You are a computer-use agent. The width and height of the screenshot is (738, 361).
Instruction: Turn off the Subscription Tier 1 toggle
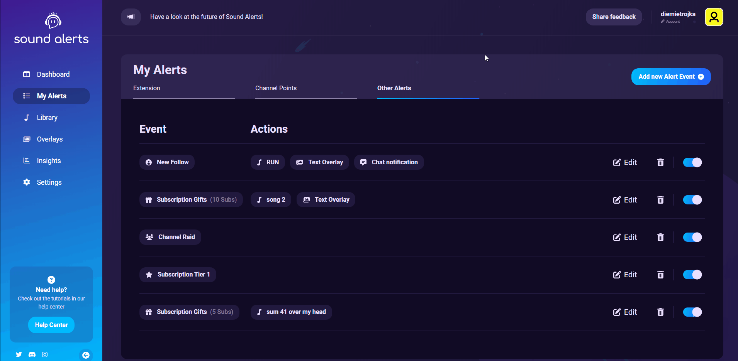coord(692,275)
